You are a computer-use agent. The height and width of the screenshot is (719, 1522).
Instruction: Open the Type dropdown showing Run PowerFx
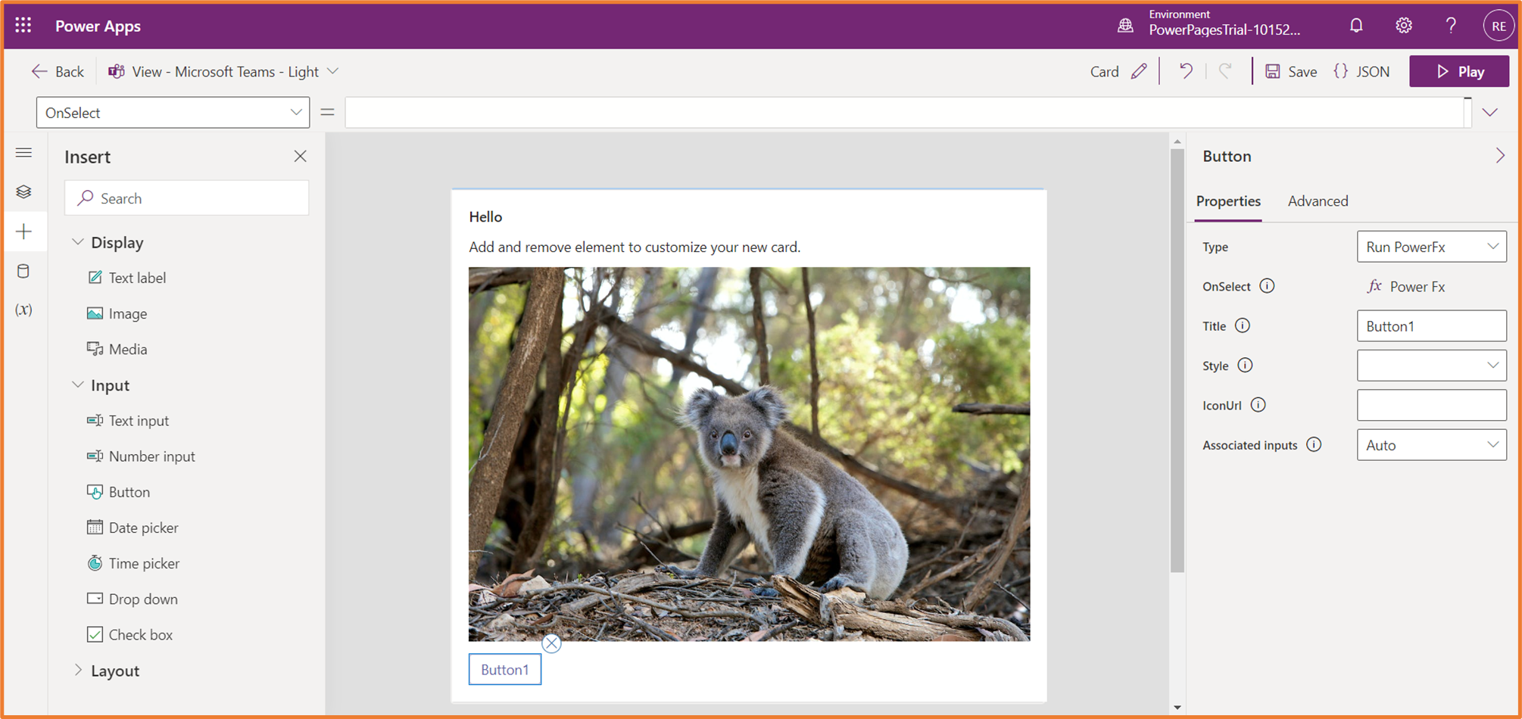point(1431,247)
